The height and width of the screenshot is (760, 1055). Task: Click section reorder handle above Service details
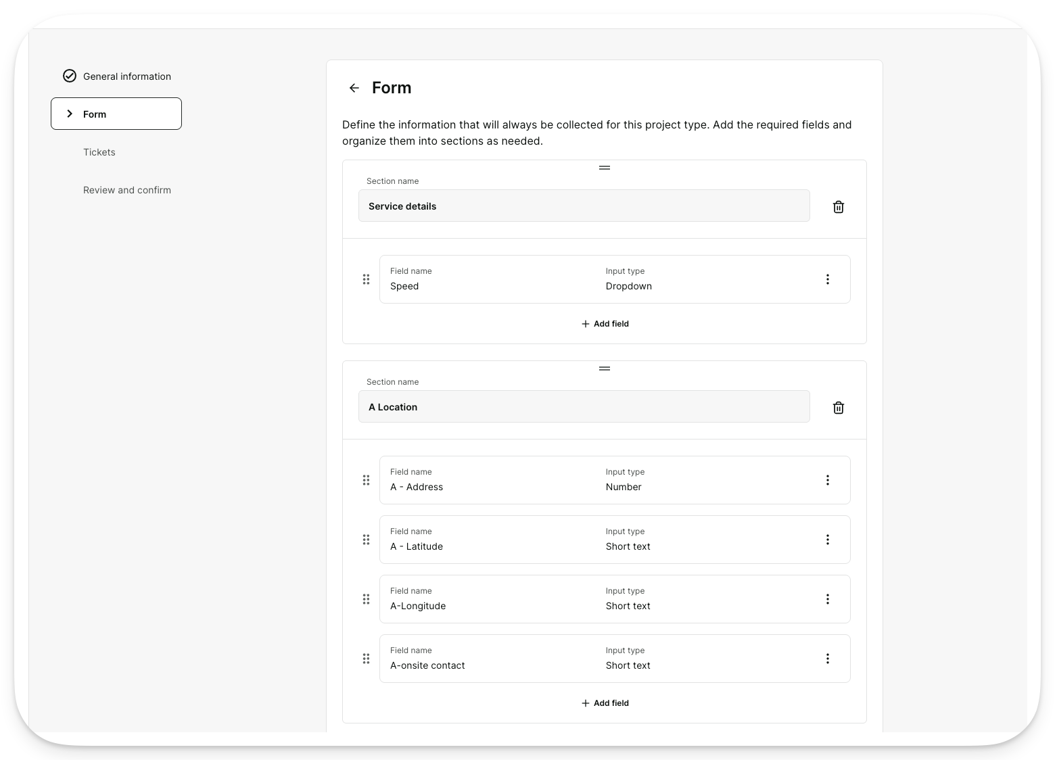coord(605,168)
